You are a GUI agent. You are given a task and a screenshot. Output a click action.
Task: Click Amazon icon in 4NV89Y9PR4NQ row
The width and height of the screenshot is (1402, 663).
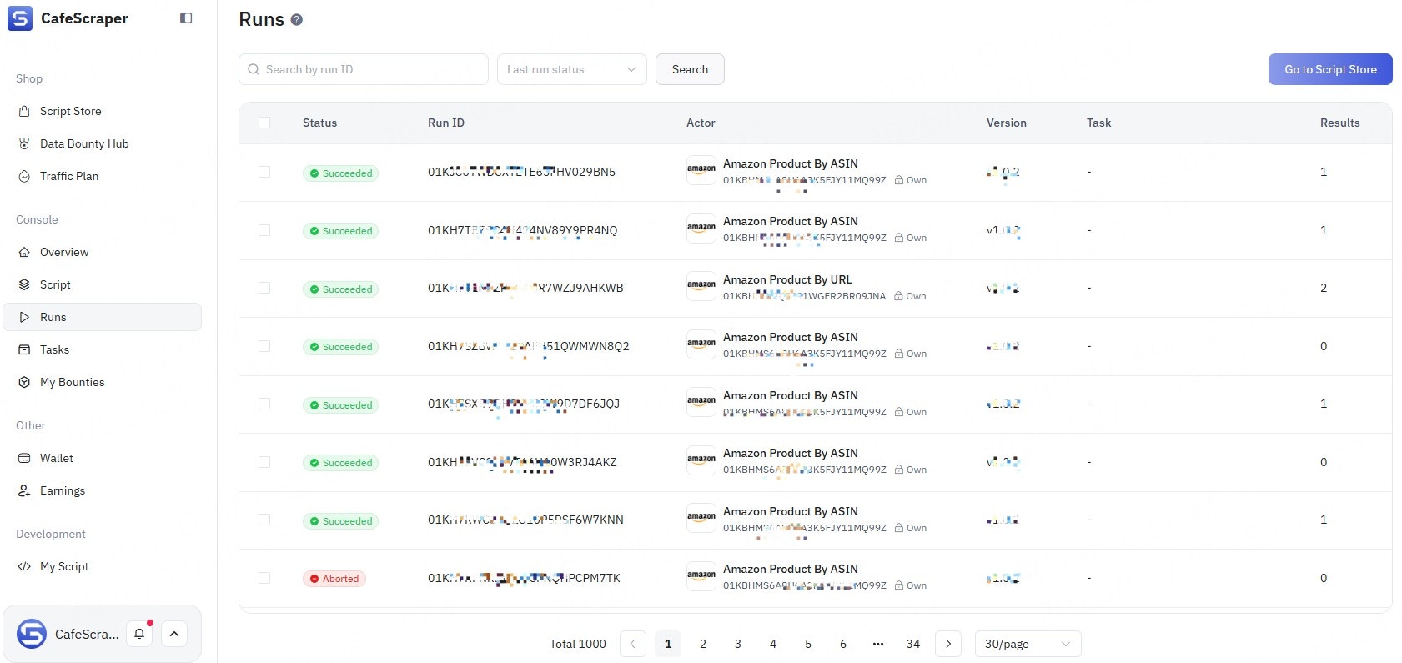(701, 229)
